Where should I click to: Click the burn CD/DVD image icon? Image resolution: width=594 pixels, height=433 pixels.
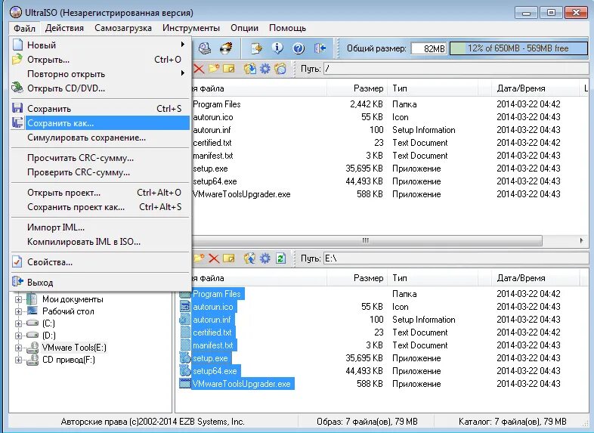[x=226, y=48]
